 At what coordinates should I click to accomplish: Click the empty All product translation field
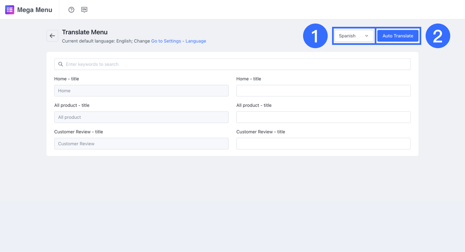323,117
